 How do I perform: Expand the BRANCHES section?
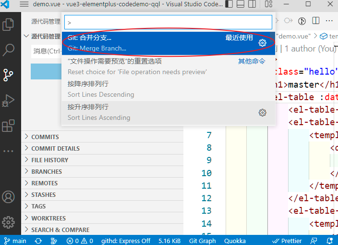[x=102, y=171]
